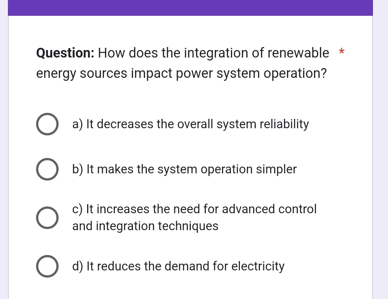The height and width of the screenshot is (299, 388).
Task: Click the purple header bar at top
Action: pyautogui.click(x=190, y=8)
